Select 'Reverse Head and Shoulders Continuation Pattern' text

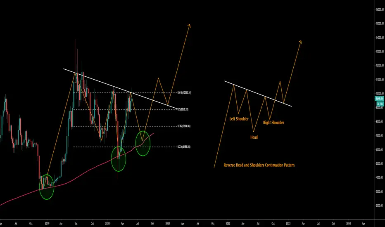point(259,165)
